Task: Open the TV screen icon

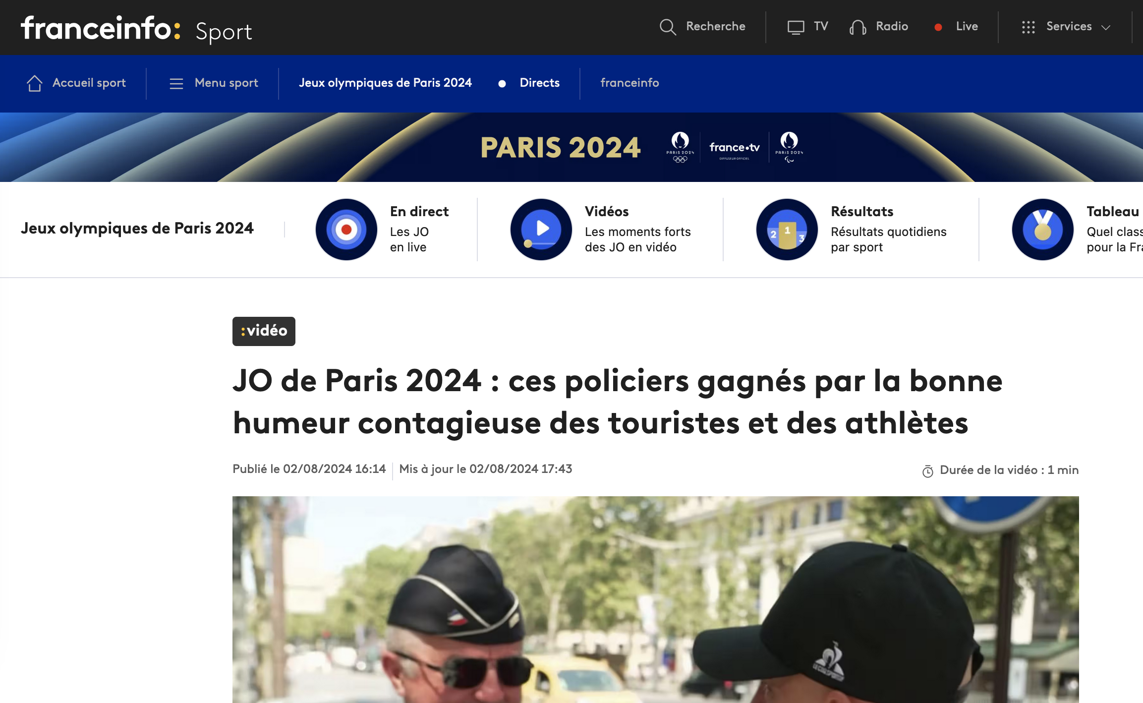Action: click(796, 27)
